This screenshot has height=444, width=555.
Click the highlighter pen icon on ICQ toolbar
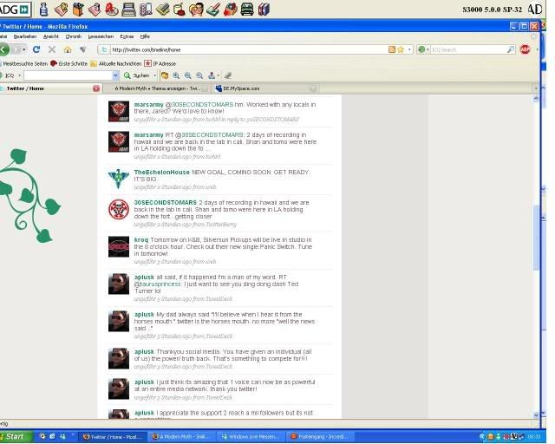228,75
